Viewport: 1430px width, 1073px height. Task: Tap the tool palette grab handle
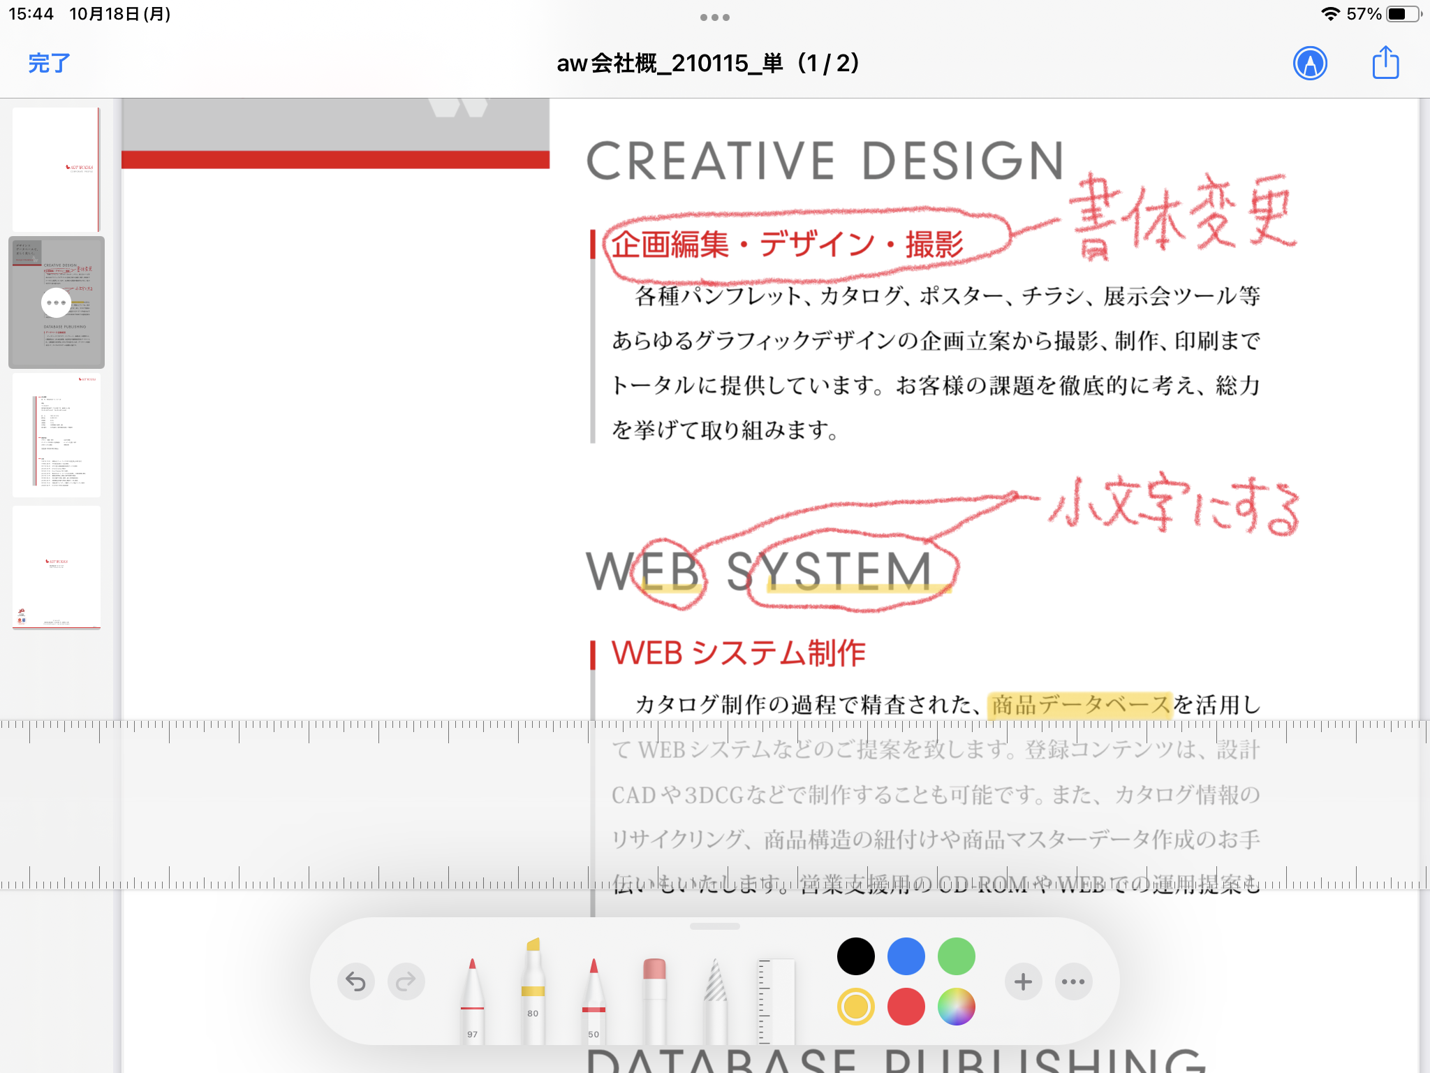pos(715,926)
